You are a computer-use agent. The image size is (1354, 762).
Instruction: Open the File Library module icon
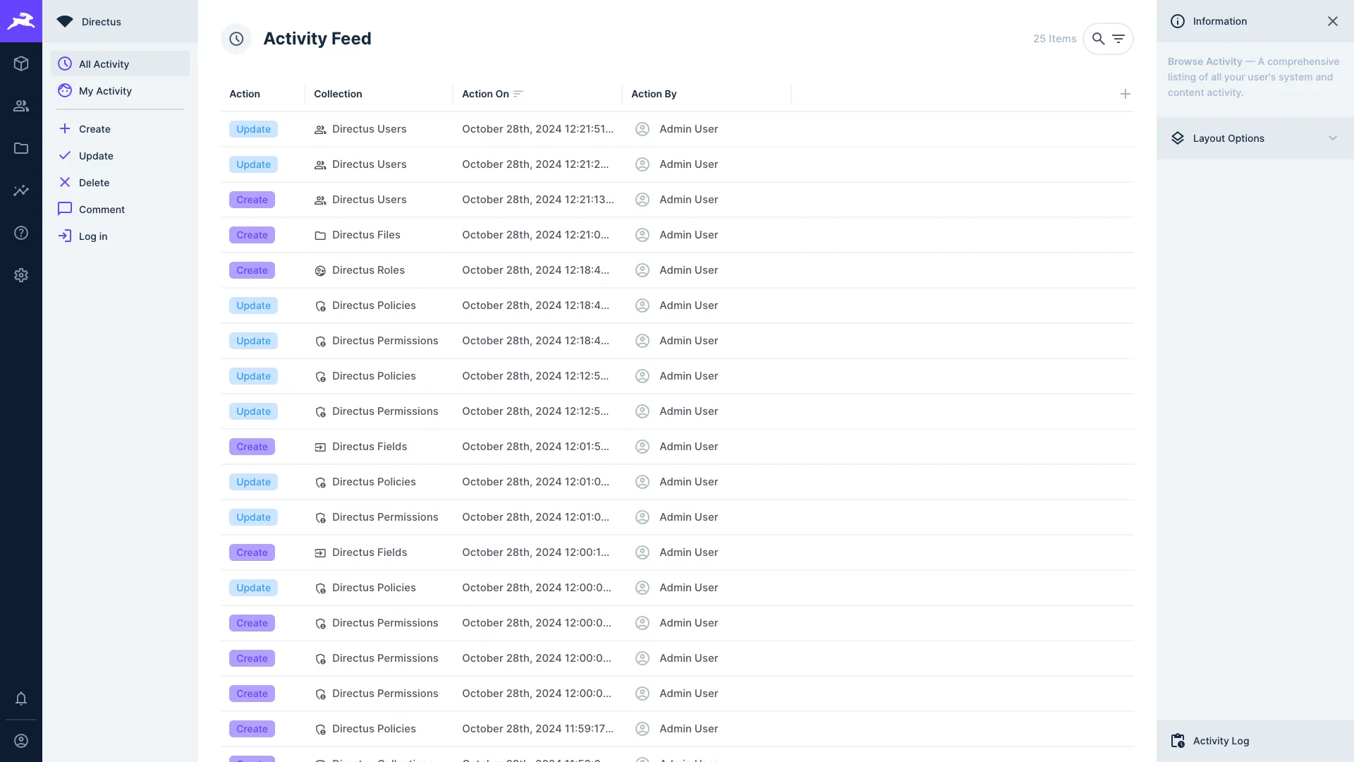(21, 148)
